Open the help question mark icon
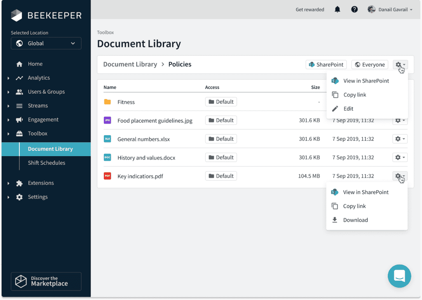This screenshot has width=422, height=300. click(x=354, y=9)
